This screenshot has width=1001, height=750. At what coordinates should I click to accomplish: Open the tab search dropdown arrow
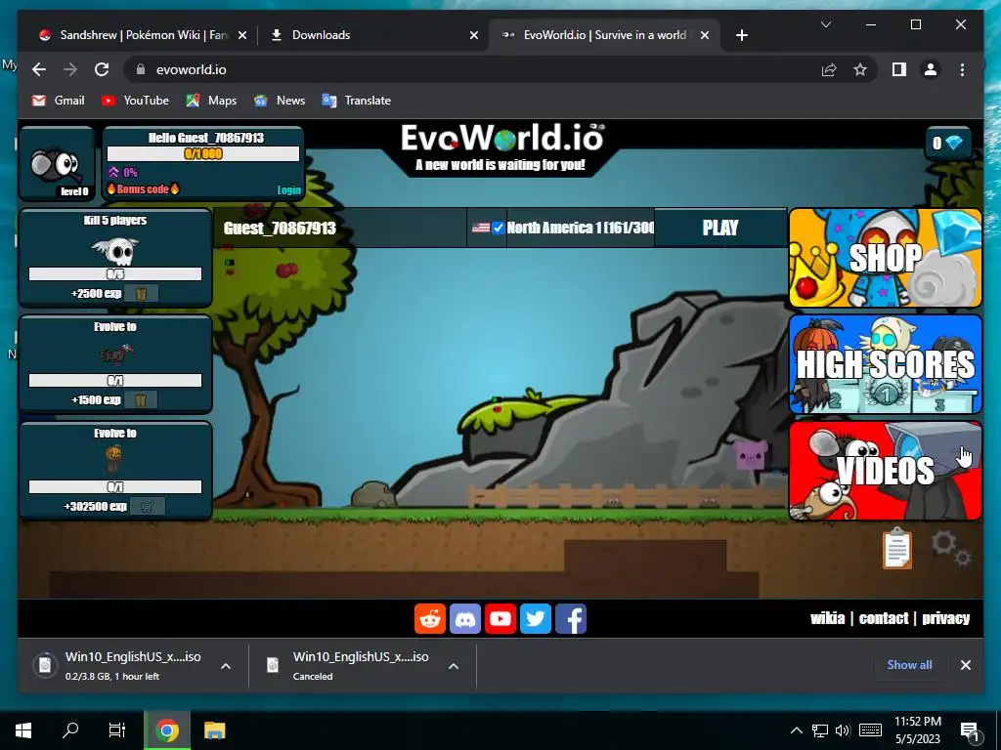coord(825,24)
